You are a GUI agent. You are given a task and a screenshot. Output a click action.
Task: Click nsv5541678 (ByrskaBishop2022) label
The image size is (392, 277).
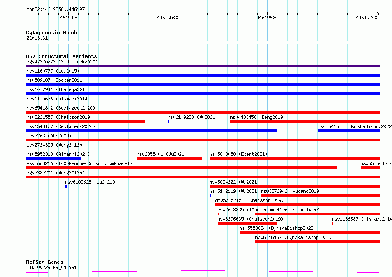(355, 126)
